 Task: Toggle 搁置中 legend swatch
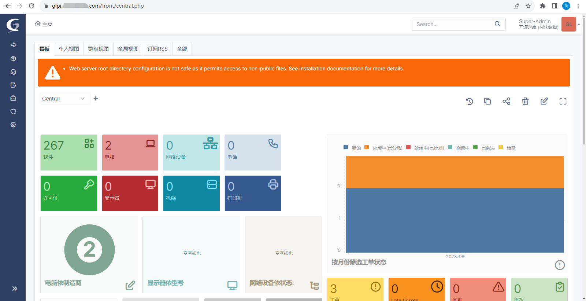click(x=450, y=147)
